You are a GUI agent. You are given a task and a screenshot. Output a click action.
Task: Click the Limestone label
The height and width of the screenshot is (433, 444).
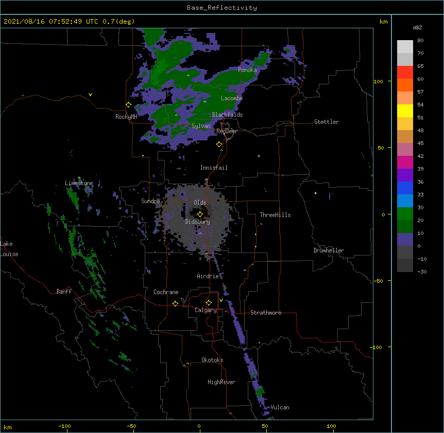coord(79,183)
